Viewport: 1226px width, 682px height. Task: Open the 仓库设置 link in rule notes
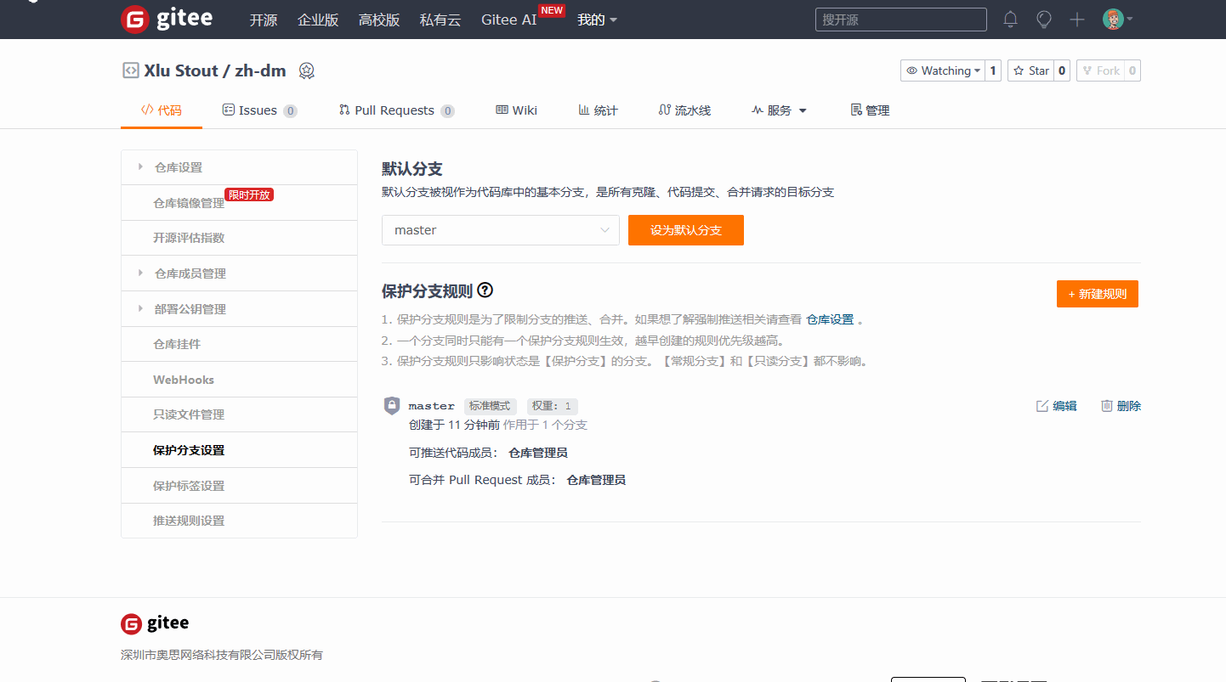pos(830,320)
